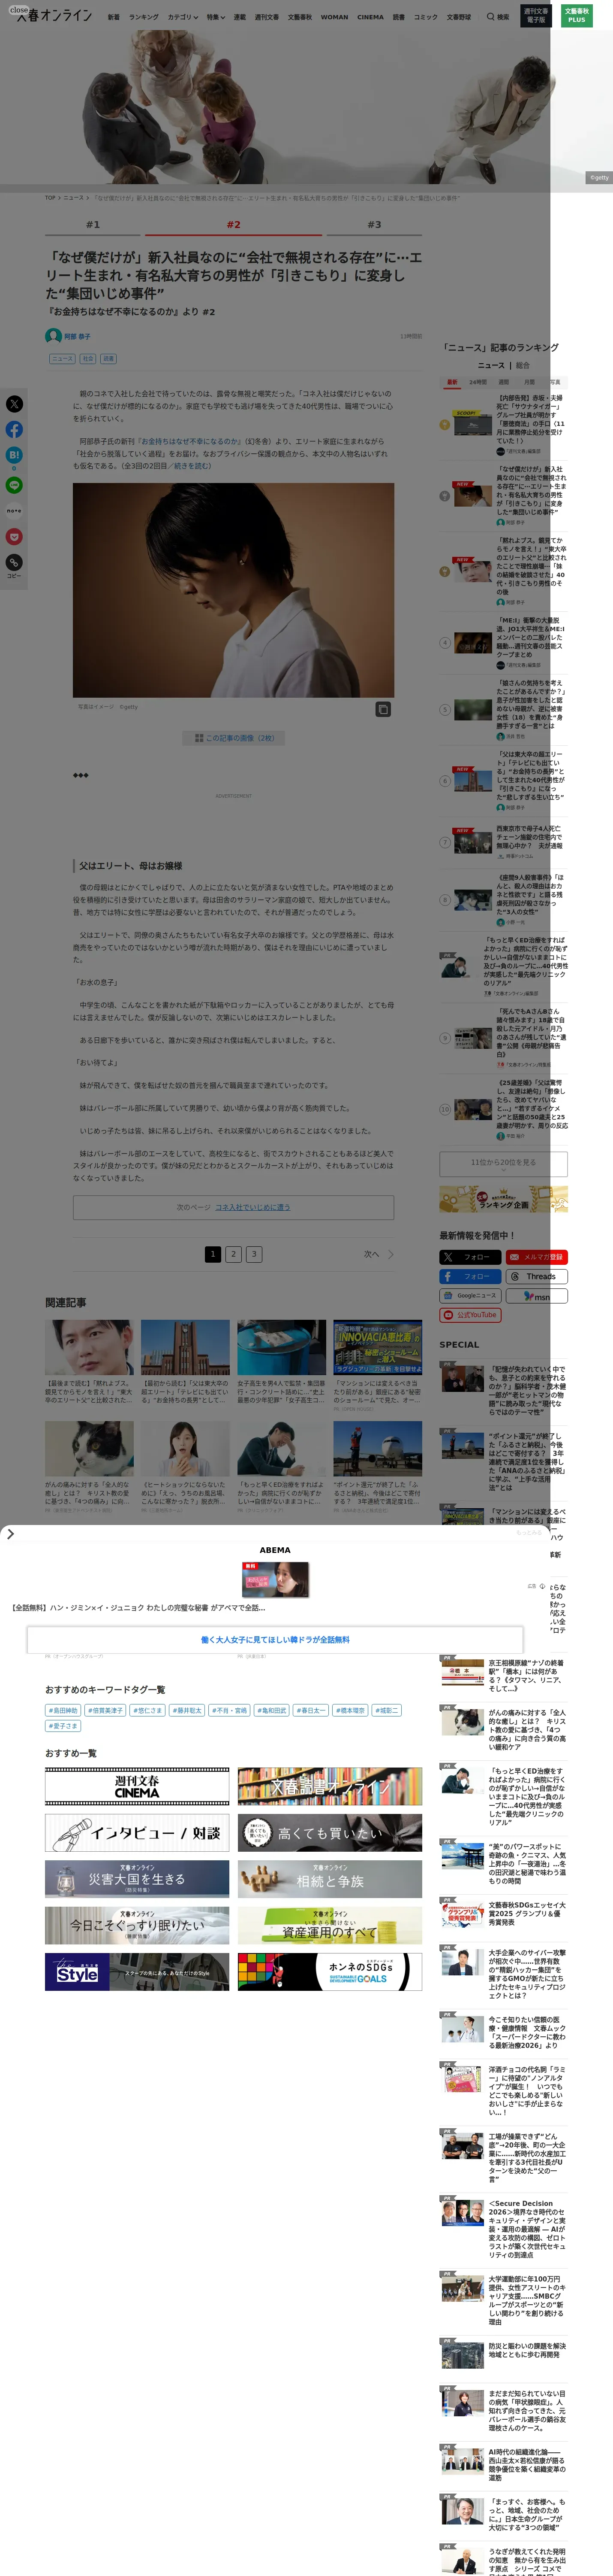Image resolution: width=613 pixels, height=2576 pixels.
Task: Open コミック in the top navigation
Action: pos(425,17)
